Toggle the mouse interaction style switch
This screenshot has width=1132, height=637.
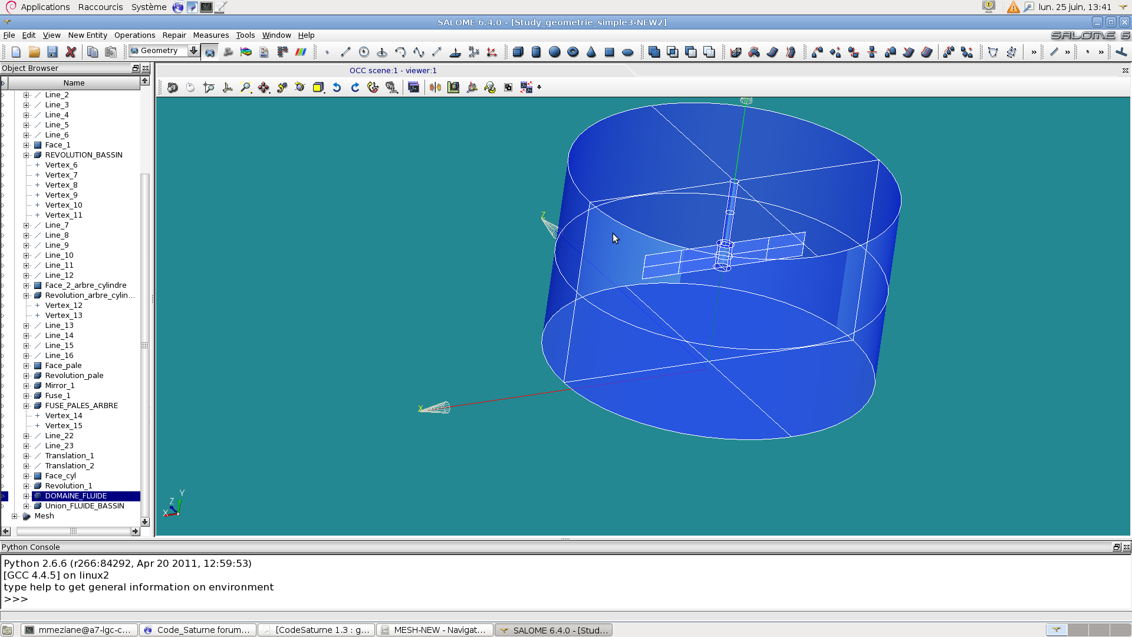click(x=190, y=87)
